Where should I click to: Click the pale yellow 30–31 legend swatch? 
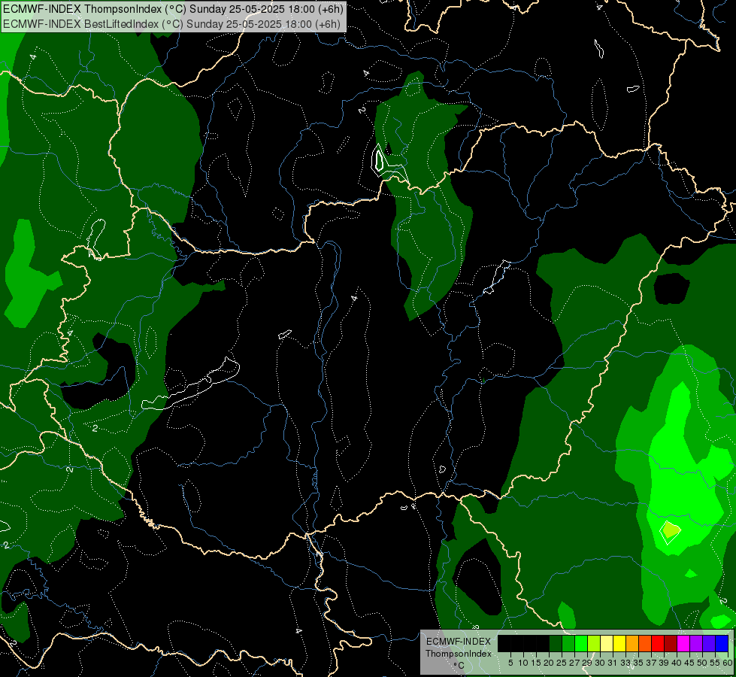607,643
